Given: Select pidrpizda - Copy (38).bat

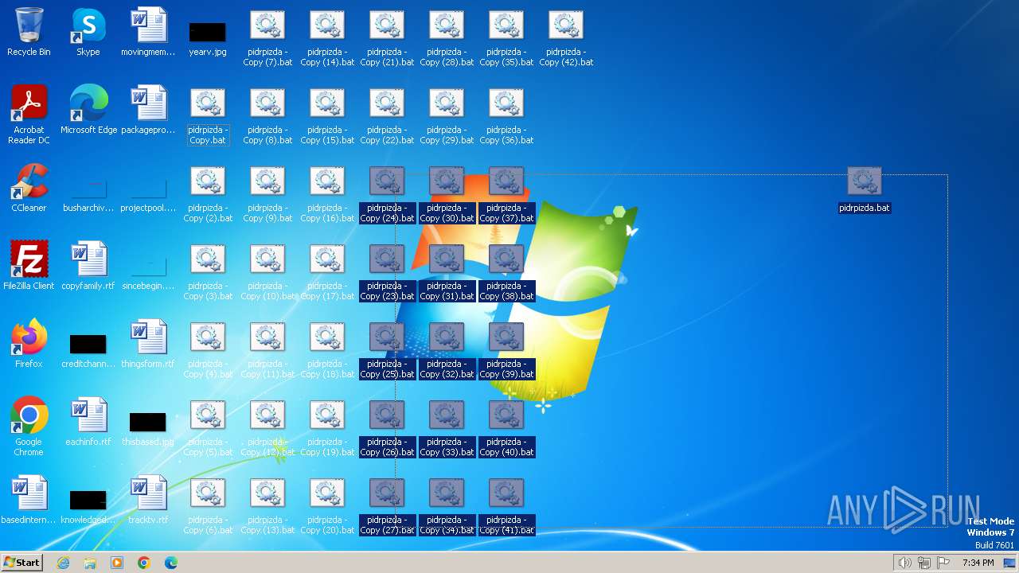Looking at the screenshot, I should pos(506,271).
